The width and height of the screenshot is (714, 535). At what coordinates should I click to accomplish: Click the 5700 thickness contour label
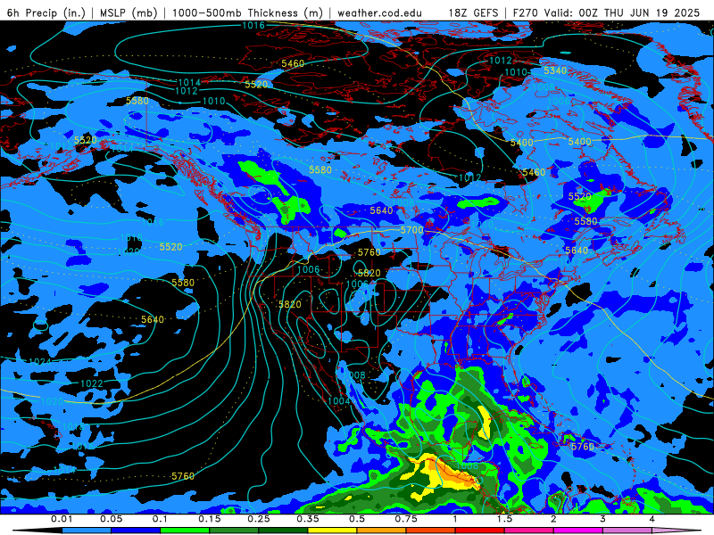[x=411, y=230]
